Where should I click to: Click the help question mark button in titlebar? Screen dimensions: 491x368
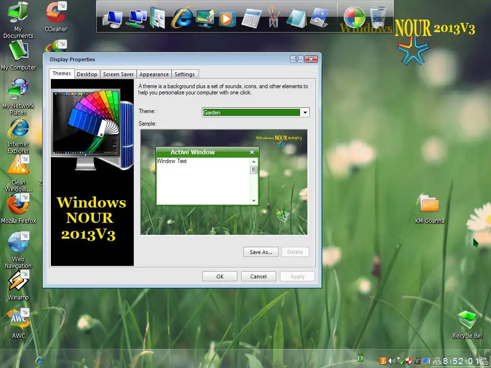(x=296, y=59)
